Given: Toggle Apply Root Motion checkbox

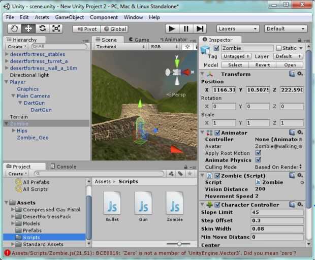Looking at the screenshot, I should pos(258,153).
